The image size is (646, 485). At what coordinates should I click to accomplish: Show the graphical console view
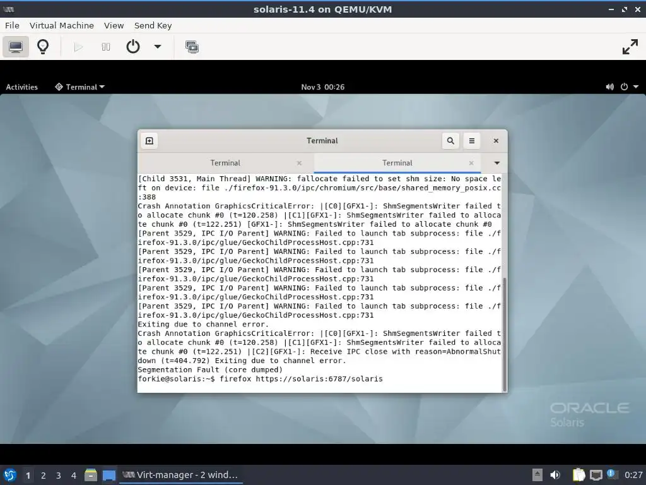click(16, 47)
